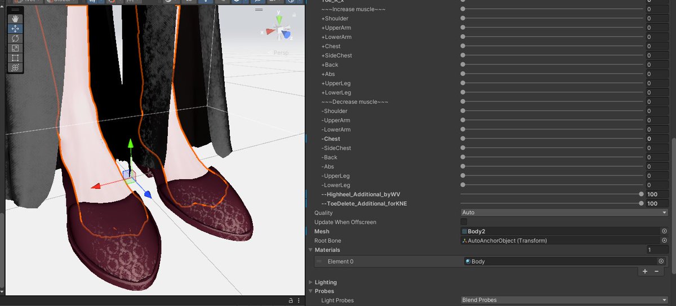The height and width of the screenshot is (306, 676).
Task: Click the Element 0 reorder handle
Action: (x=319, y=261)
